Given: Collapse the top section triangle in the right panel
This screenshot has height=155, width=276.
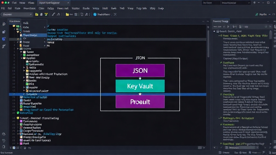Looking at the screenshot, I should (x=214, y=31).
